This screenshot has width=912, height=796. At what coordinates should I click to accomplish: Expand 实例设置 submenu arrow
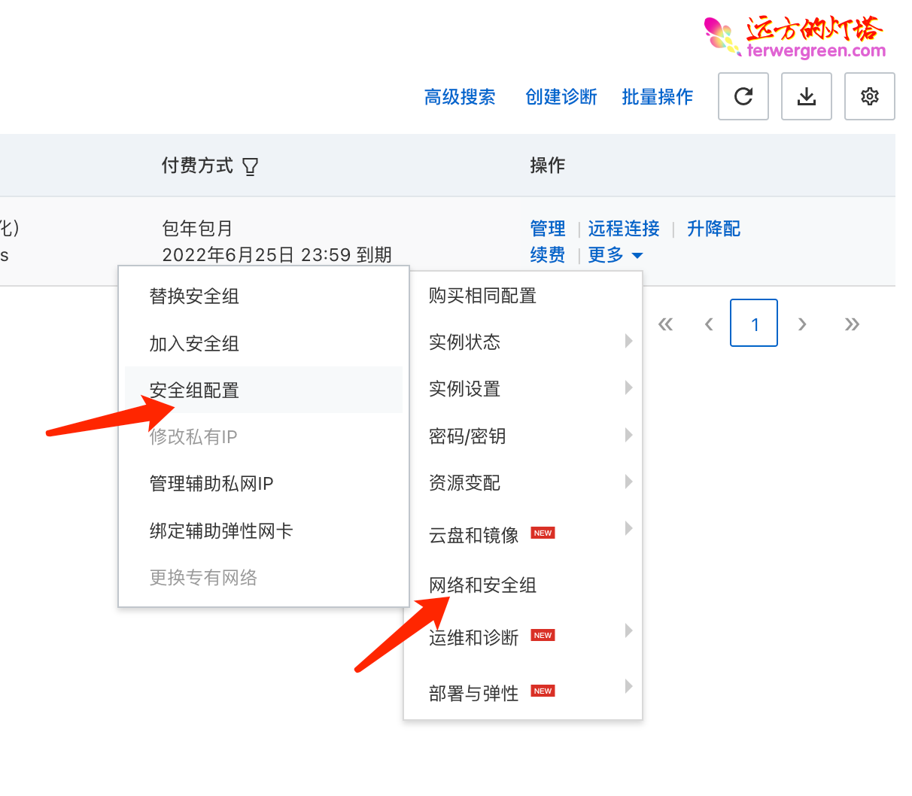(x=628, y=388)
